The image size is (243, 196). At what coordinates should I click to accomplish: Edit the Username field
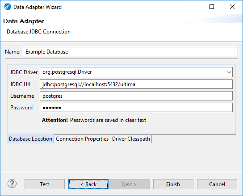coord(136,96)
